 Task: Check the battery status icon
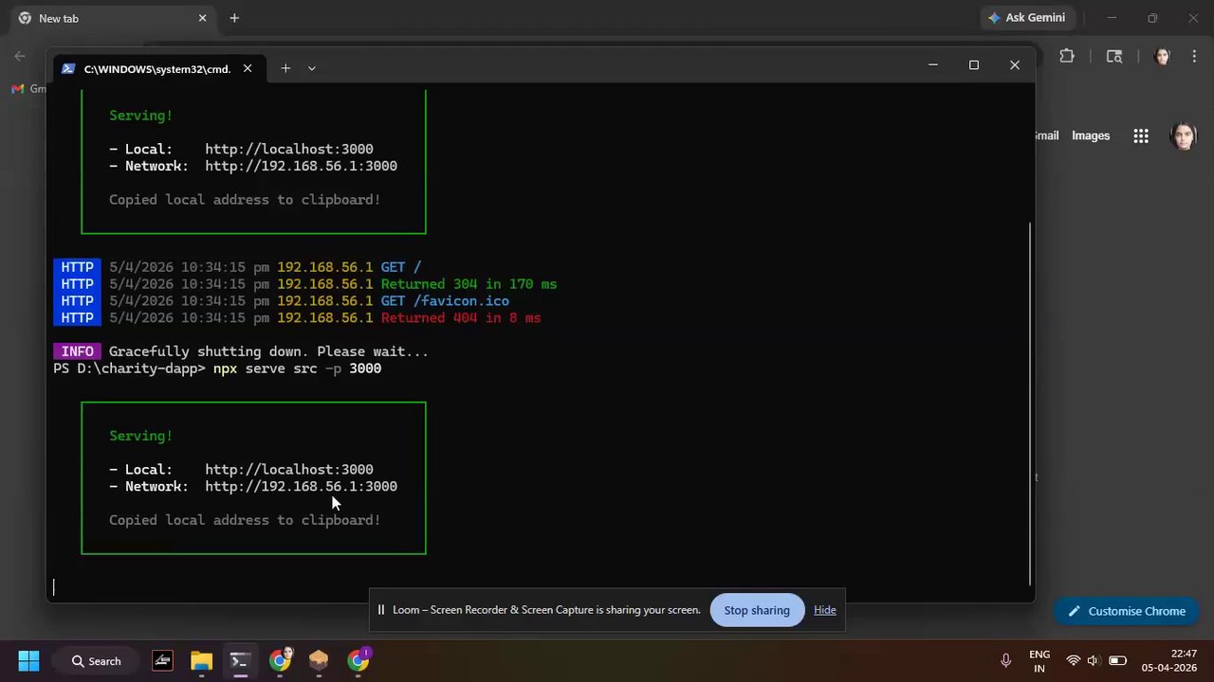point(1117,660)
